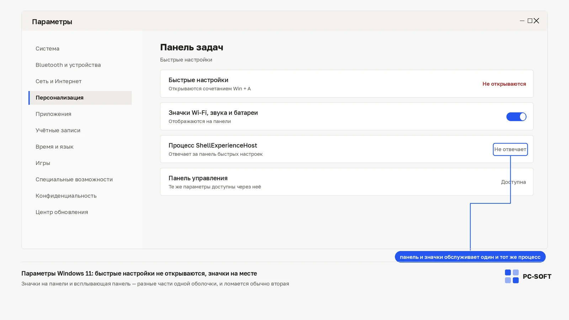Open Bluetooth и устройства in sidebar
569x320 pixels.
68,65
